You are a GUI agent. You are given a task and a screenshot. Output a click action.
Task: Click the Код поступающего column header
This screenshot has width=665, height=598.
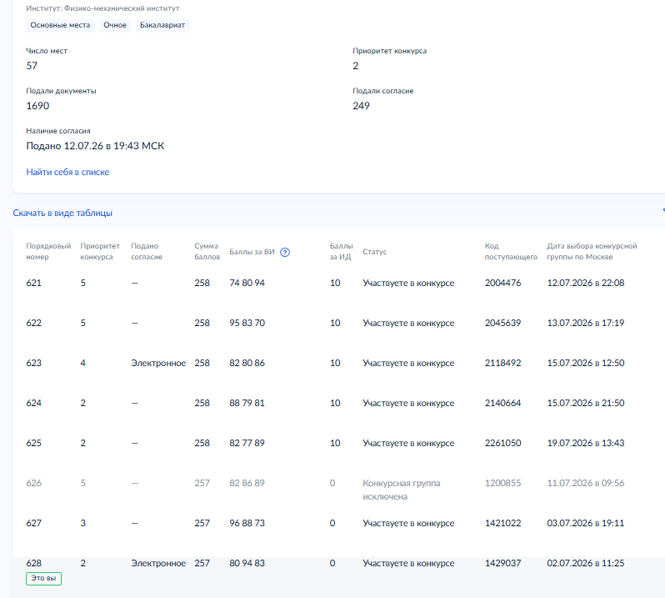click(x=511, y=251)
